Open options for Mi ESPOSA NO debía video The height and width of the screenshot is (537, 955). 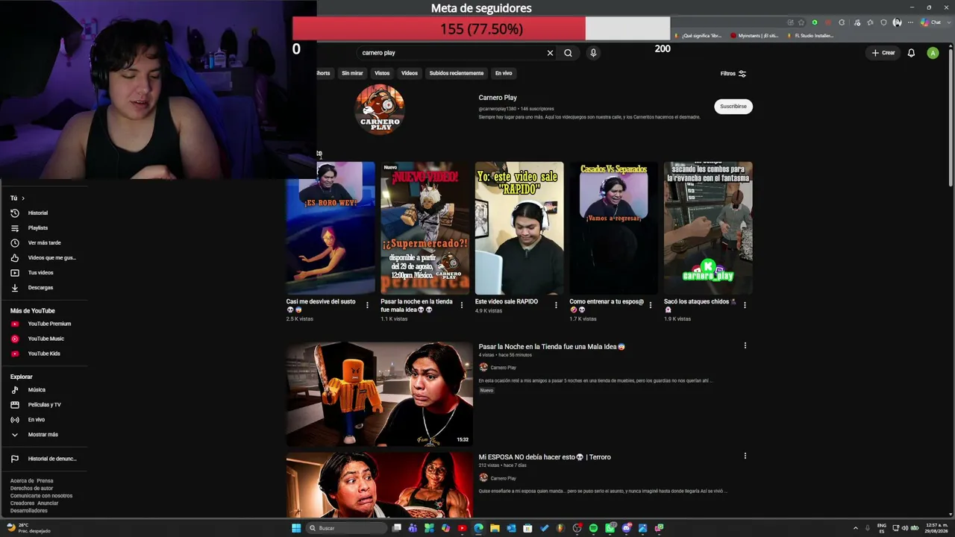point(745,456)
